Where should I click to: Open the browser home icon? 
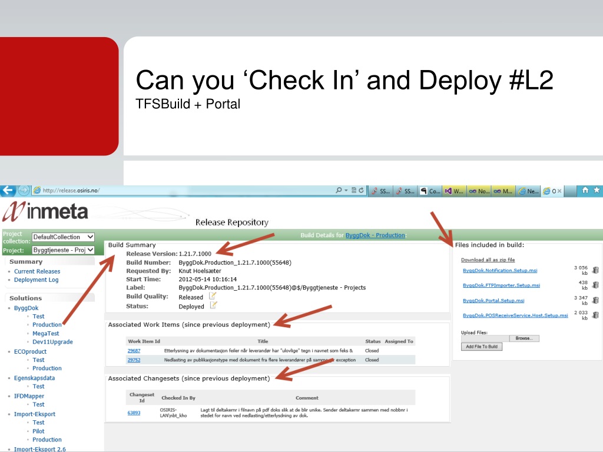tap(585, 190)
